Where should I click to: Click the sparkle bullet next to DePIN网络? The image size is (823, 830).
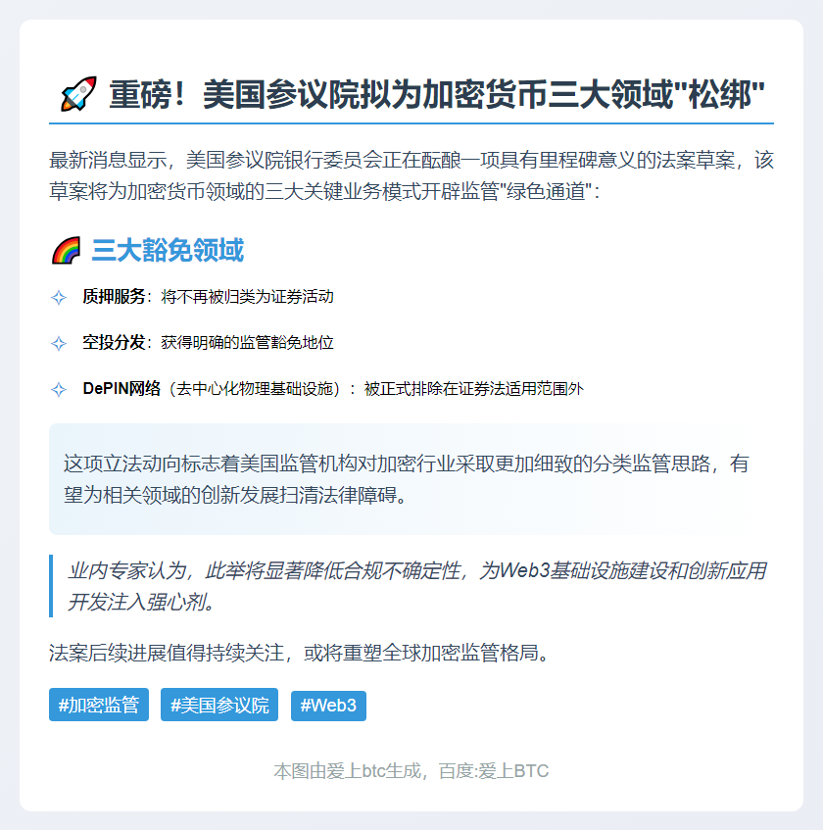point(59,389)
